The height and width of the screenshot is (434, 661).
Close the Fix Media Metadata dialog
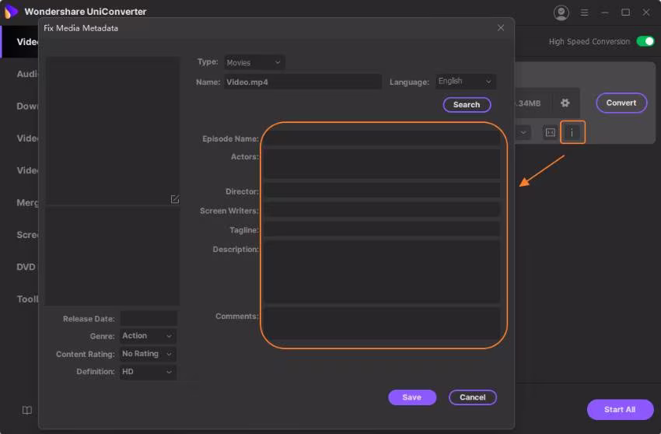501,28
